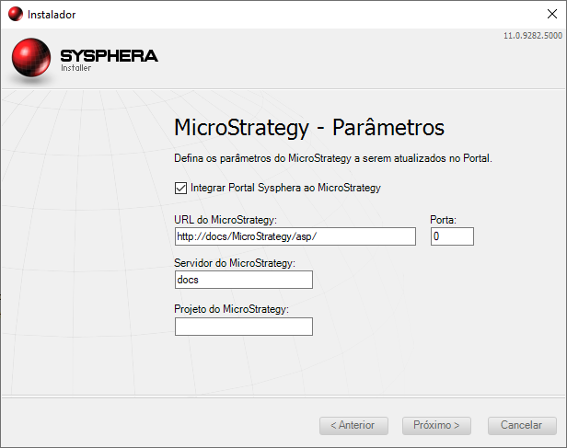Cancel the installer with Cancelar
Screen dimensions: 567x448
(x=522, y=426)
